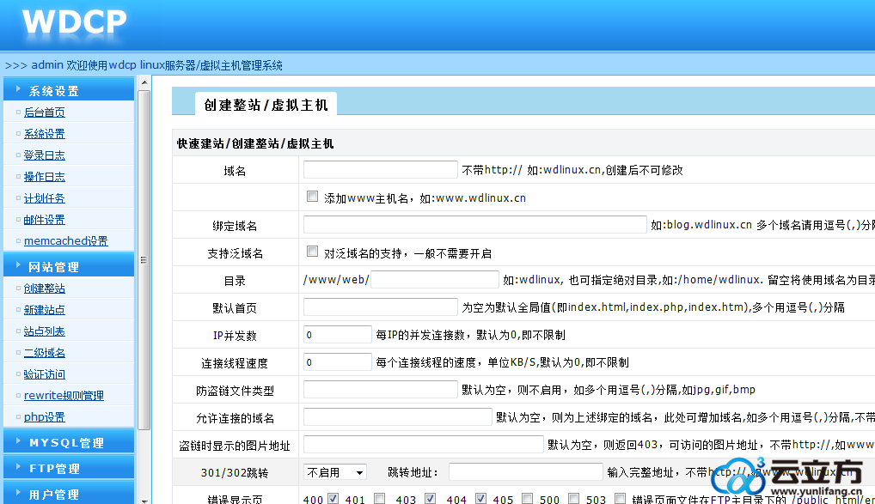Screen dimensions: 875x504
Task: Open the 登录日志 link
Action: click(x=44, y=155)
